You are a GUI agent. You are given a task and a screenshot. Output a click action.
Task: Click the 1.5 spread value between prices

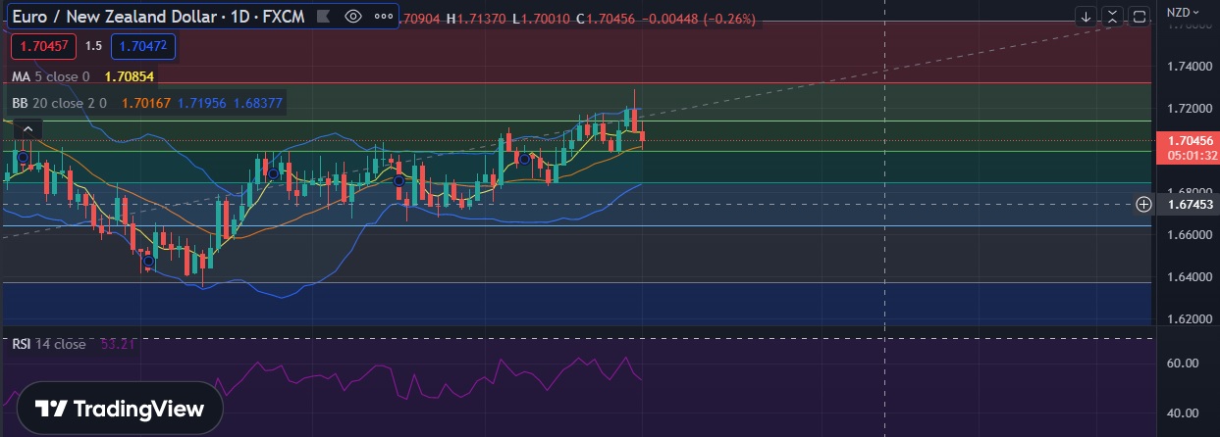coord(93,46)
